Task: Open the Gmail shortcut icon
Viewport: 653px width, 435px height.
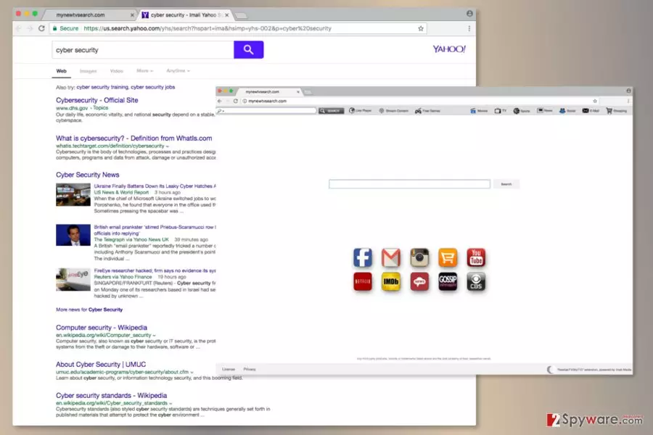Action: click(391, 257)
